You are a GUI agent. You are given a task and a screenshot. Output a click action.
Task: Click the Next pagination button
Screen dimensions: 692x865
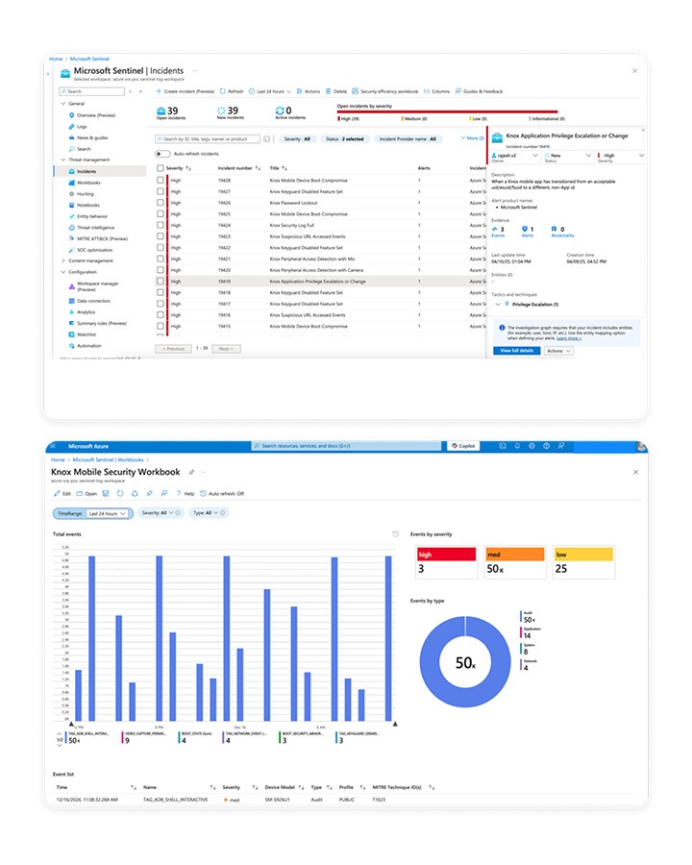click(x=226, y=349)
